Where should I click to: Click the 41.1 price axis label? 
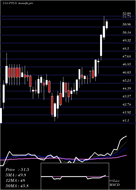point(126,120)
